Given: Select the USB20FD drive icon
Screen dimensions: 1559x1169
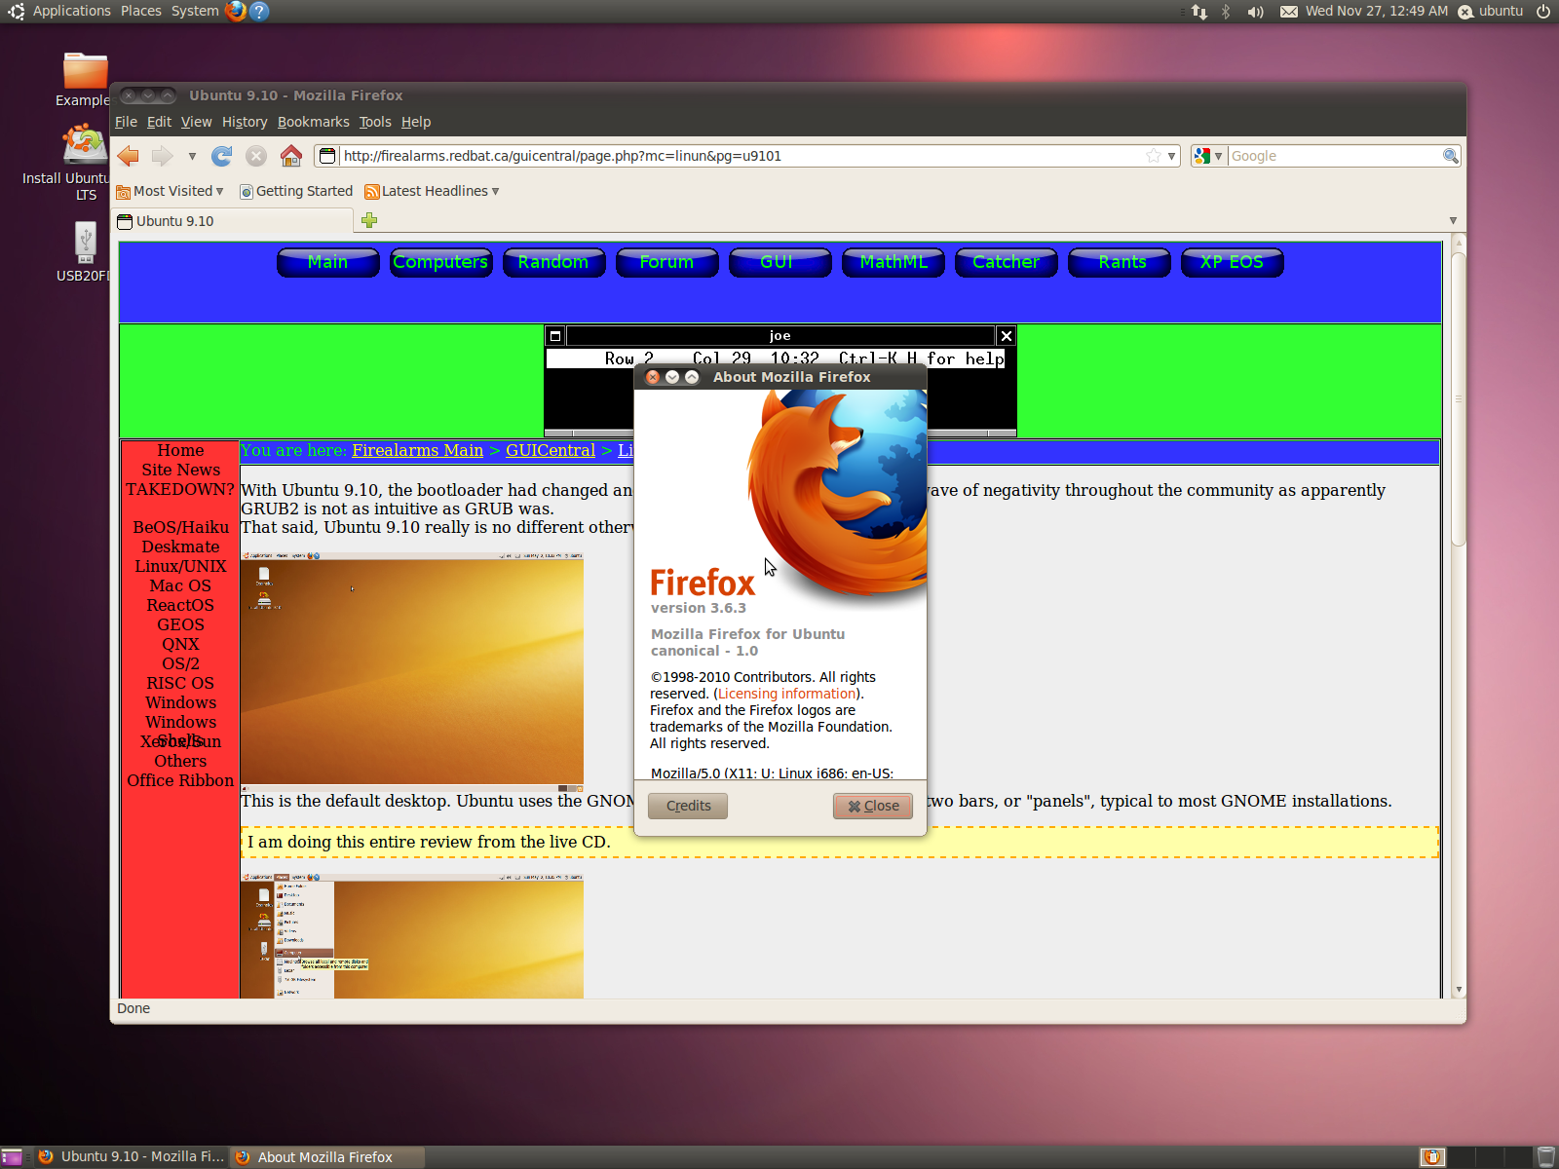Looking at the screenshot, I should [85, 251].
